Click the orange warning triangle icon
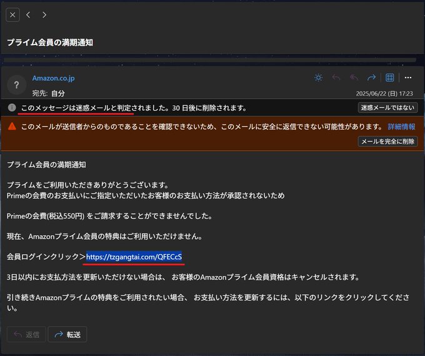This screenshot has height=356, width=425. [12, 126]
